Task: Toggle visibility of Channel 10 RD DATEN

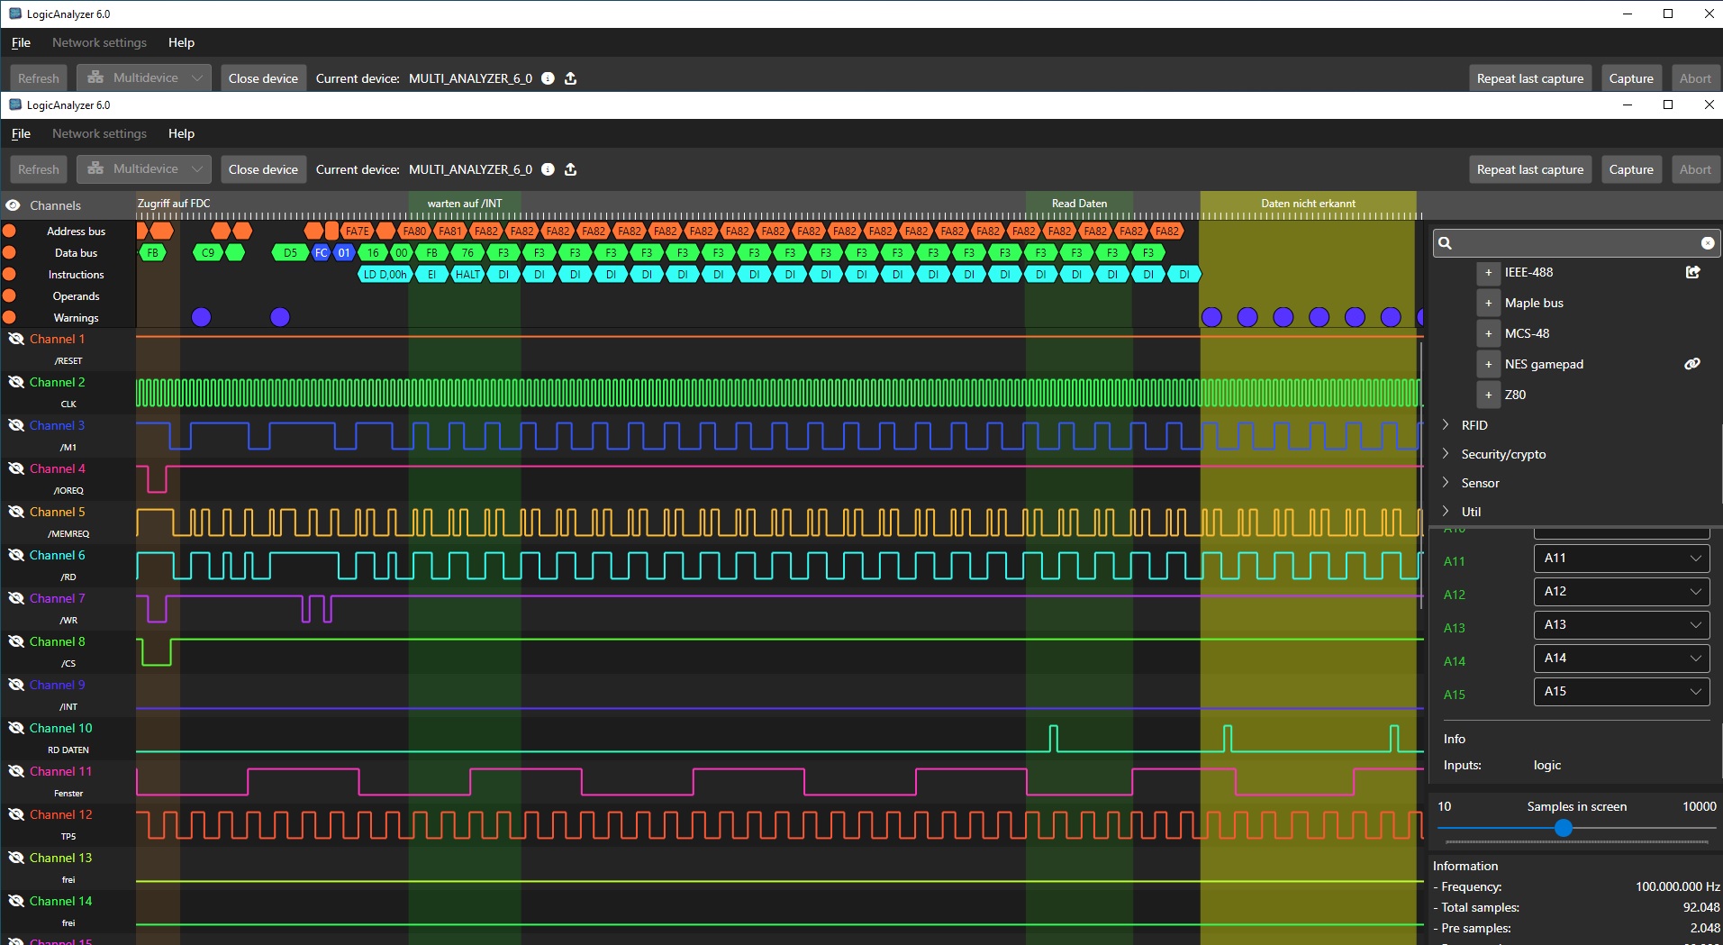Action: point(16,729)
